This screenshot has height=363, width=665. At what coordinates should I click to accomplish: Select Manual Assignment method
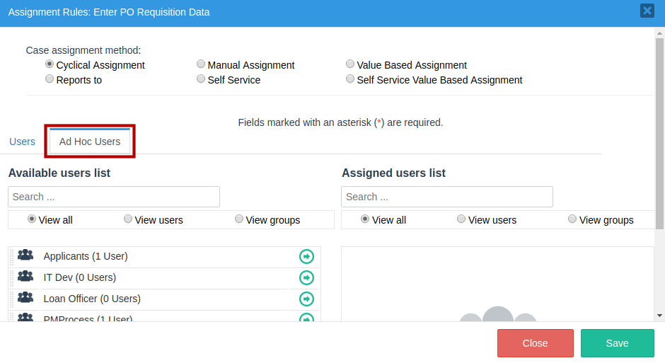[201, 64]
